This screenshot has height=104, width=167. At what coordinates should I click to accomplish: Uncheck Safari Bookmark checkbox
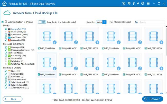point(6,82)
